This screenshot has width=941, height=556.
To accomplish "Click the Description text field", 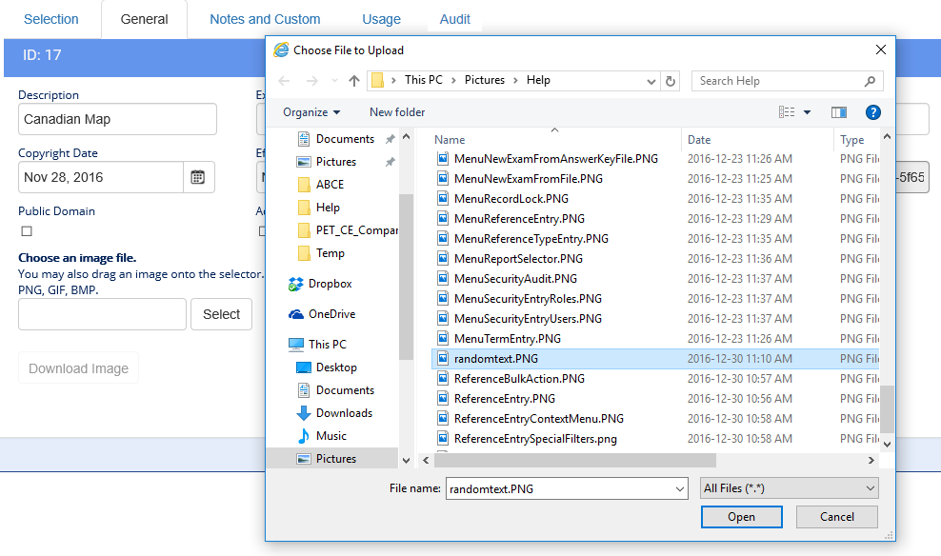I will (x=117, y=120).
